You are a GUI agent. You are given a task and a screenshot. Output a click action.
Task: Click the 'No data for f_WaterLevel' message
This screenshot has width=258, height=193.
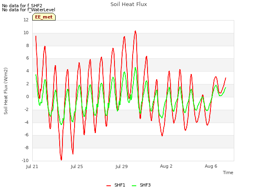tap(29, 10)
